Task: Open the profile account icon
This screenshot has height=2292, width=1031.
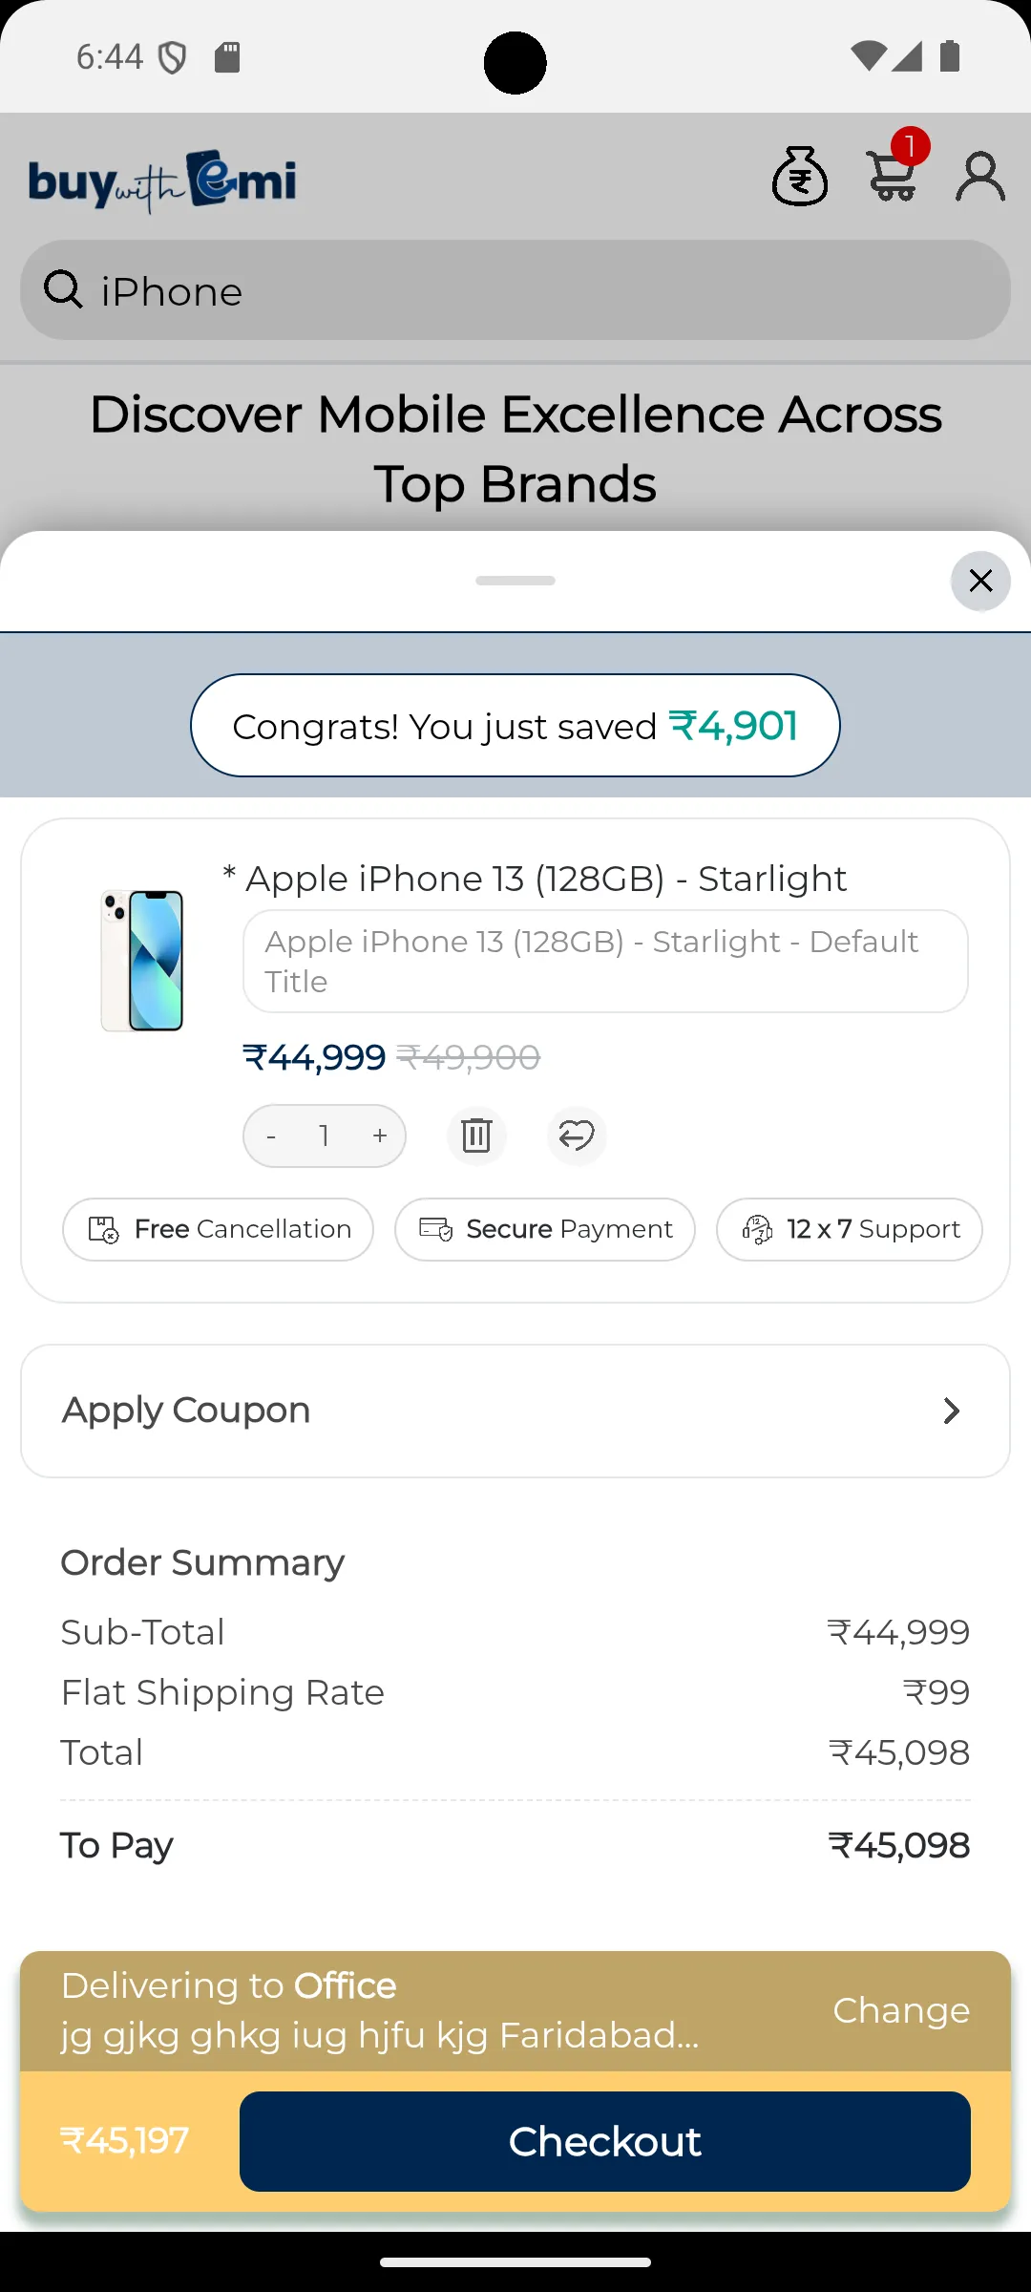Action: point(979,176)
